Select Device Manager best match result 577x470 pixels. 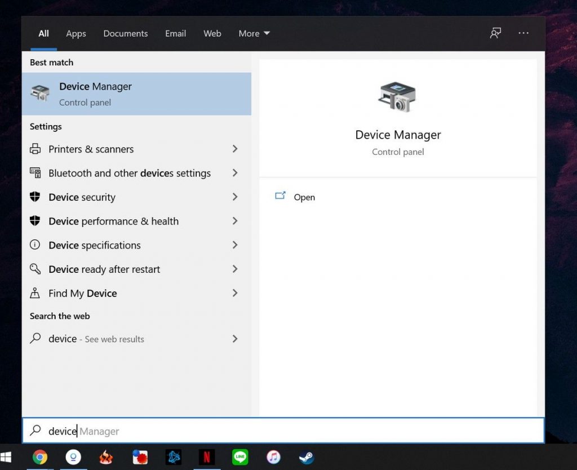tap(136, 94)
